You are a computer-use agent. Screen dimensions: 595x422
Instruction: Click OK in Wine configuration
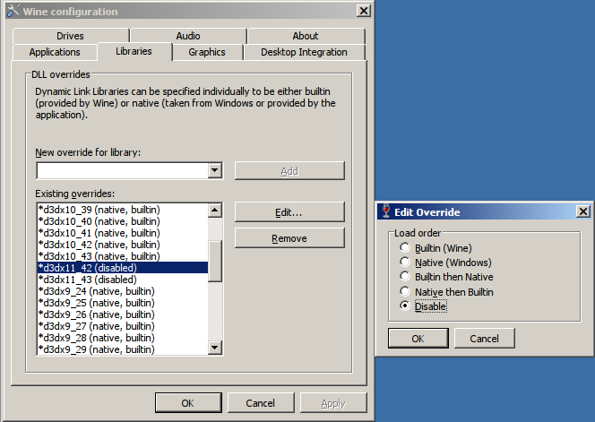(188, 402)
